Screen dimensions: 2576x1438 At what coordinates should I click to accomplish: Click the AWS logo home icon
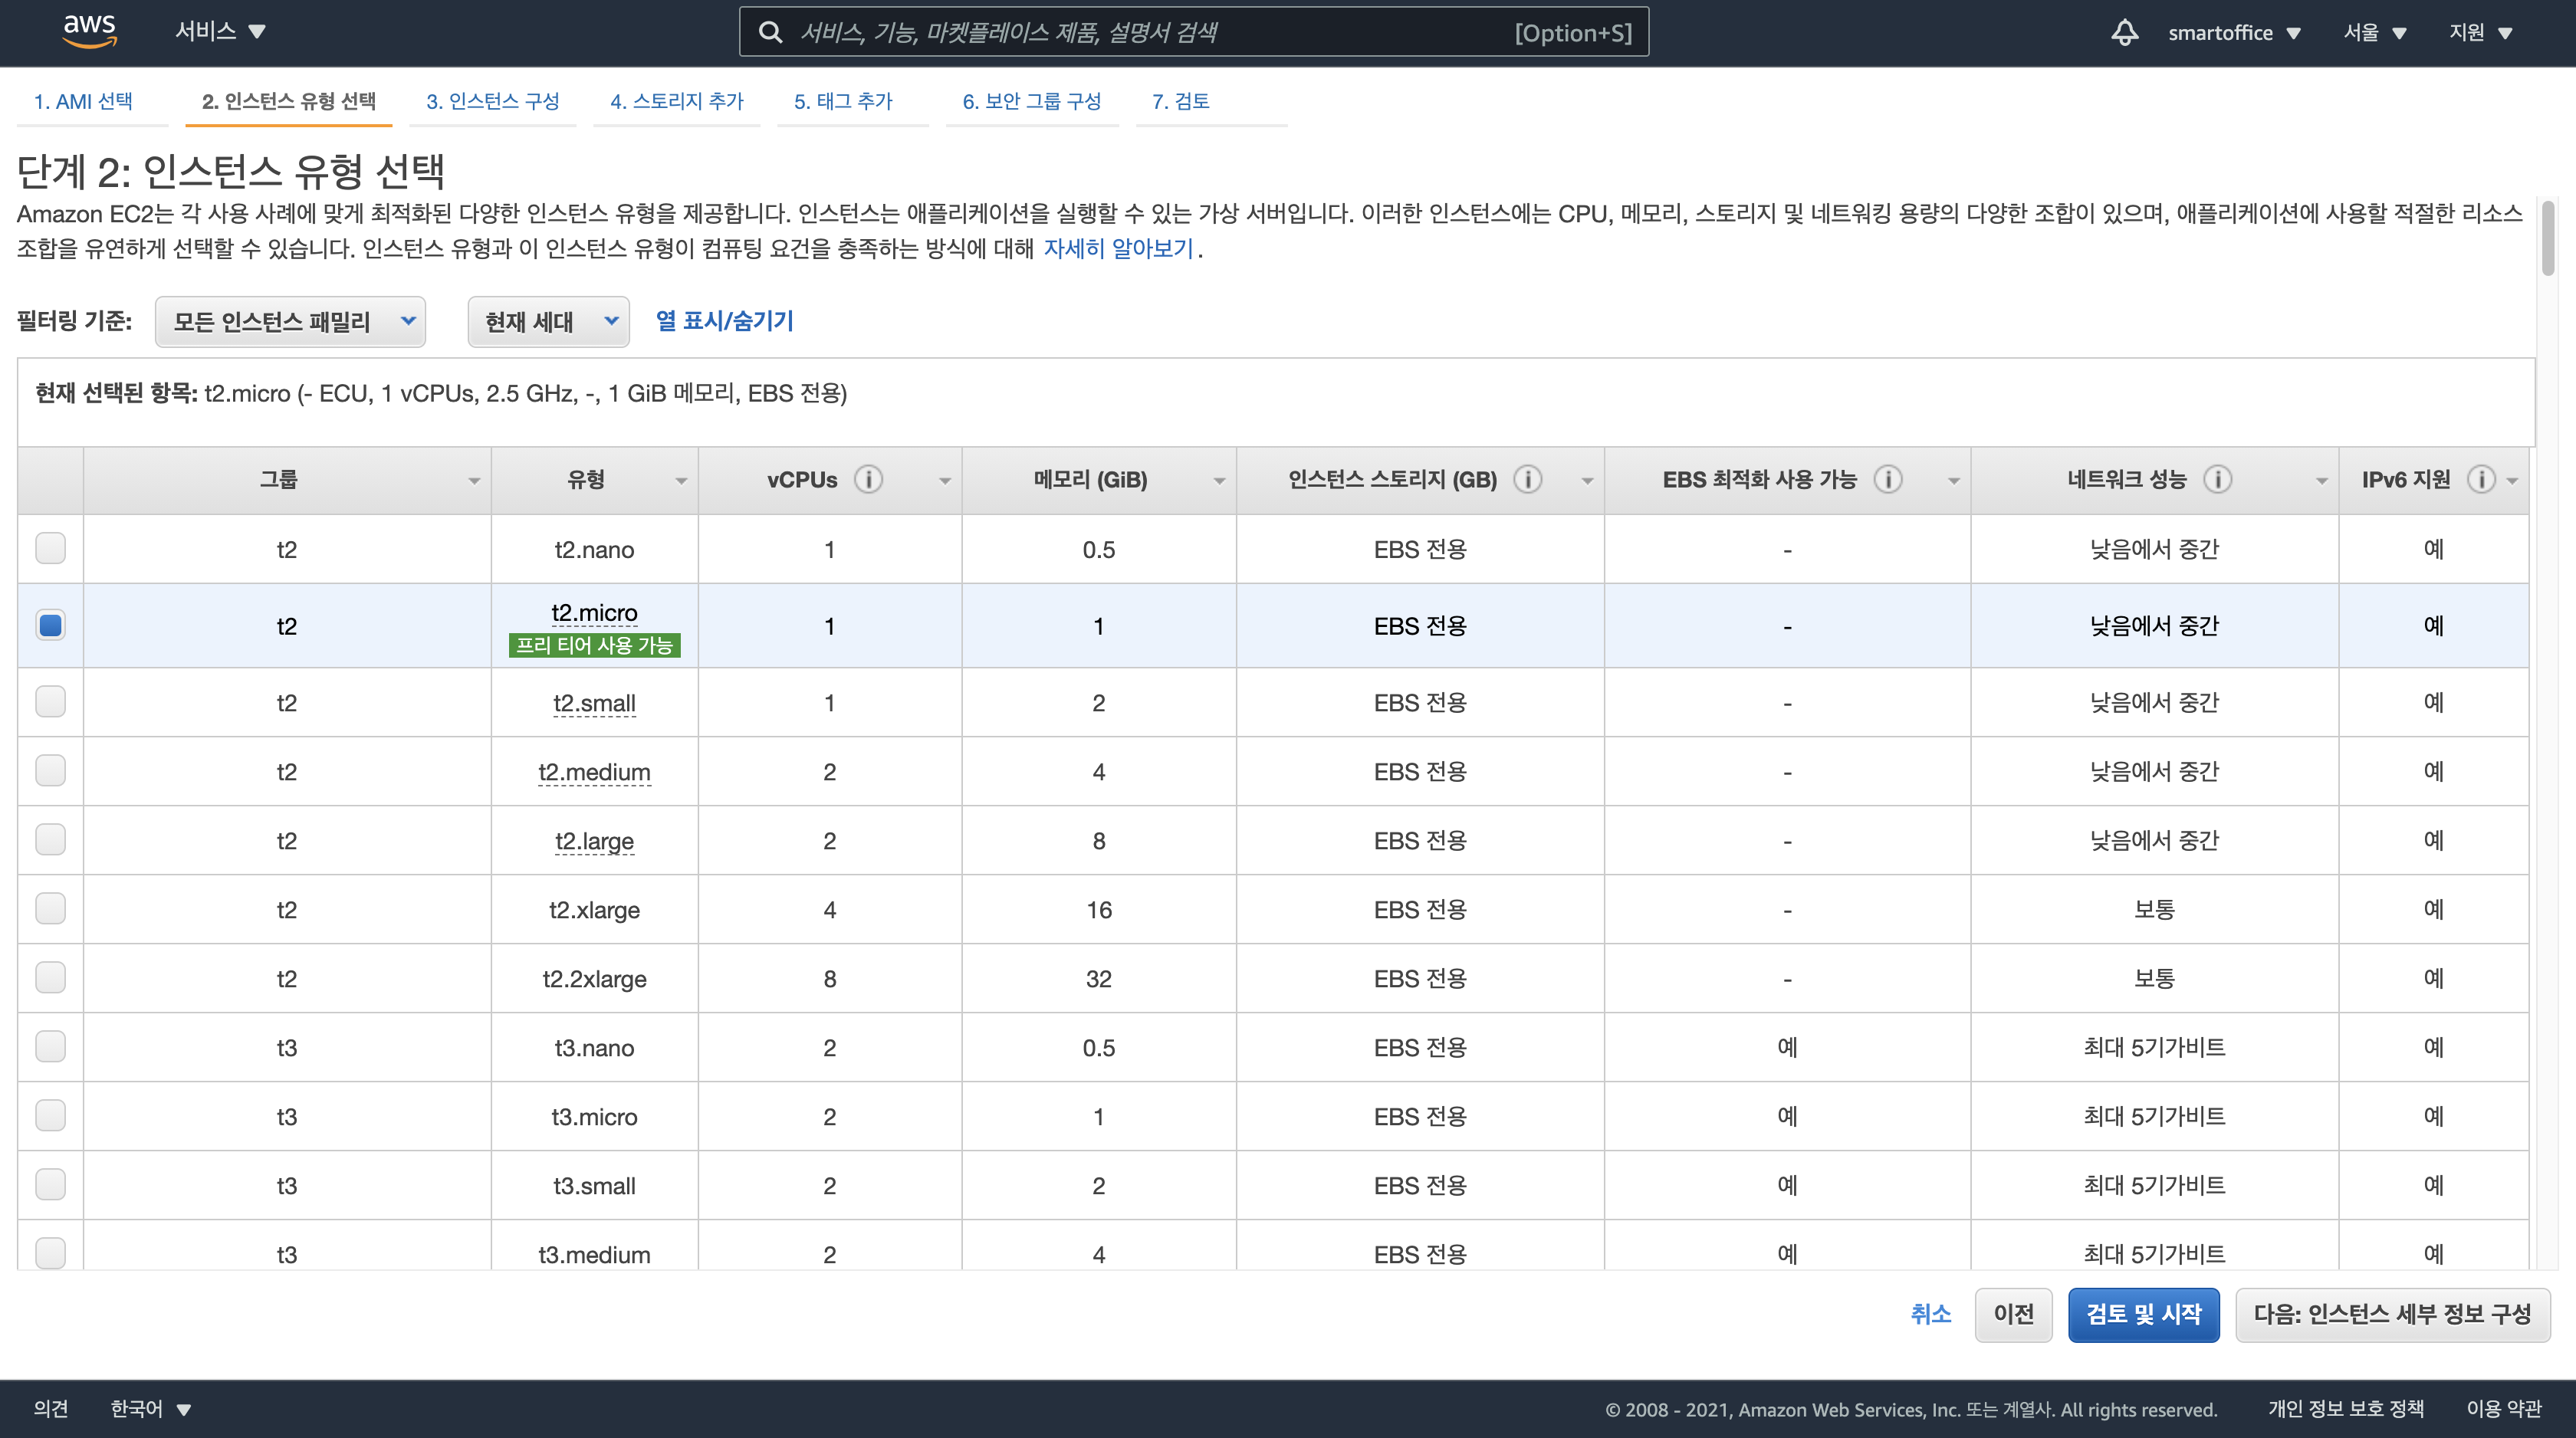click(x=90, y=31)
